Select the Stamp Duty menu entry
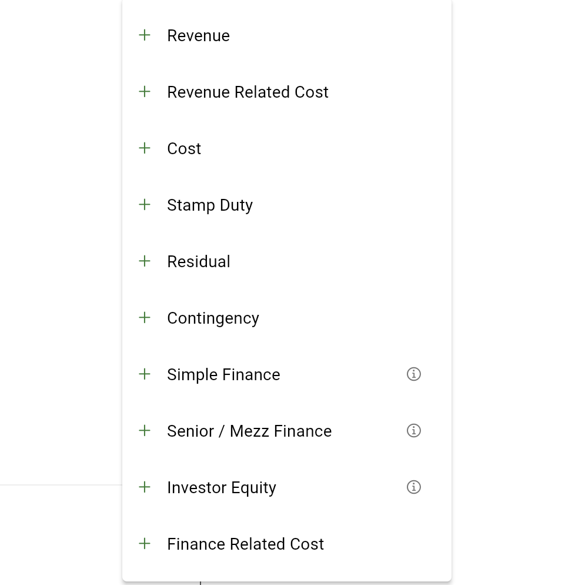This screenshot has height=585, width=575. click(210, 205)
